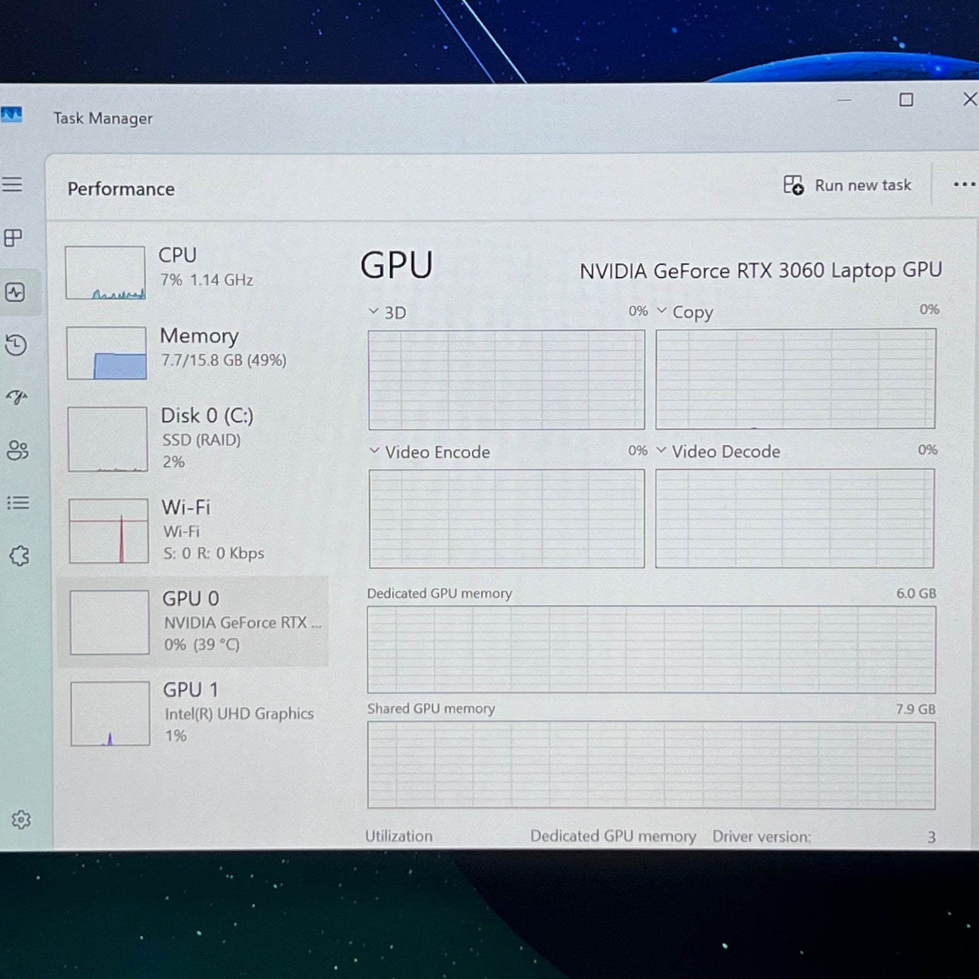The width and height of the screenshot is (979, 979).
Task: Open the Startup apps page icon
Action: pos(17,397)
